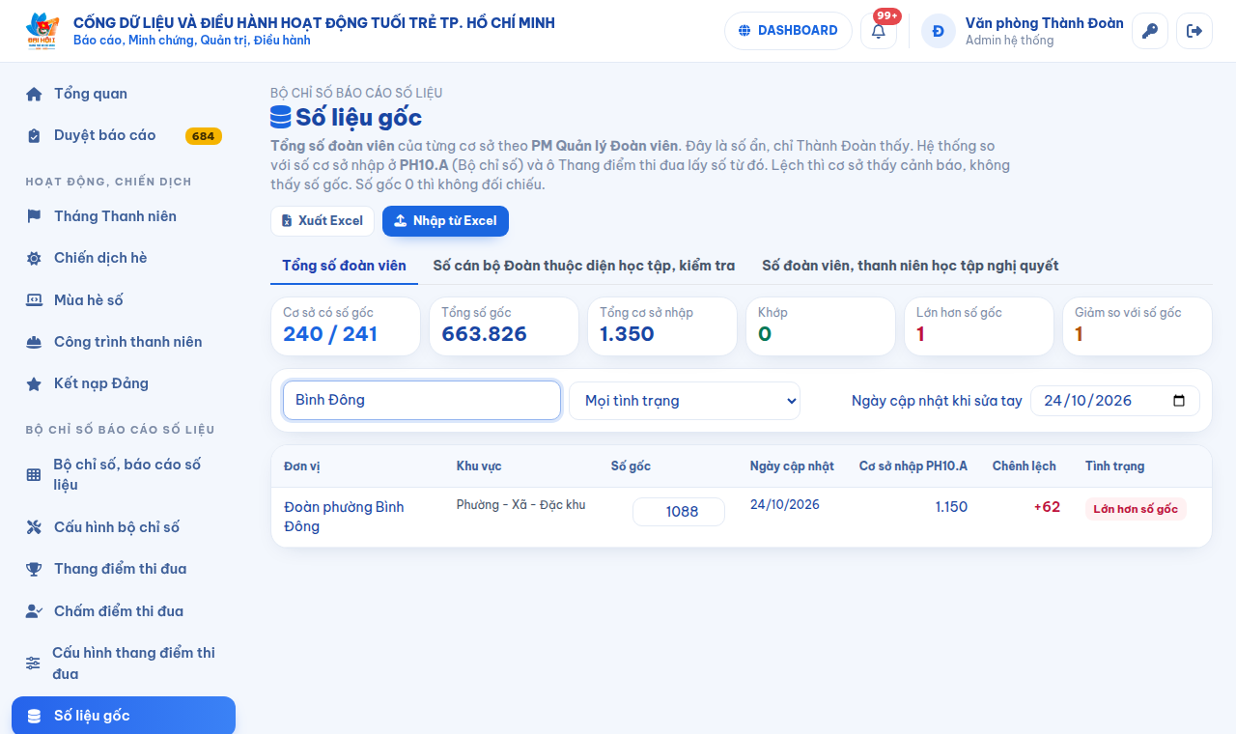
Task: Click the Phường - Xã - Đặc khu cell
Action: pos(521,505)
